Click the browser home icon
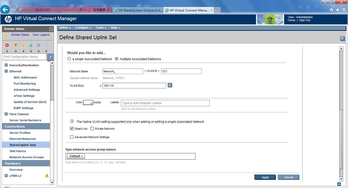 [x=331, y=10]
